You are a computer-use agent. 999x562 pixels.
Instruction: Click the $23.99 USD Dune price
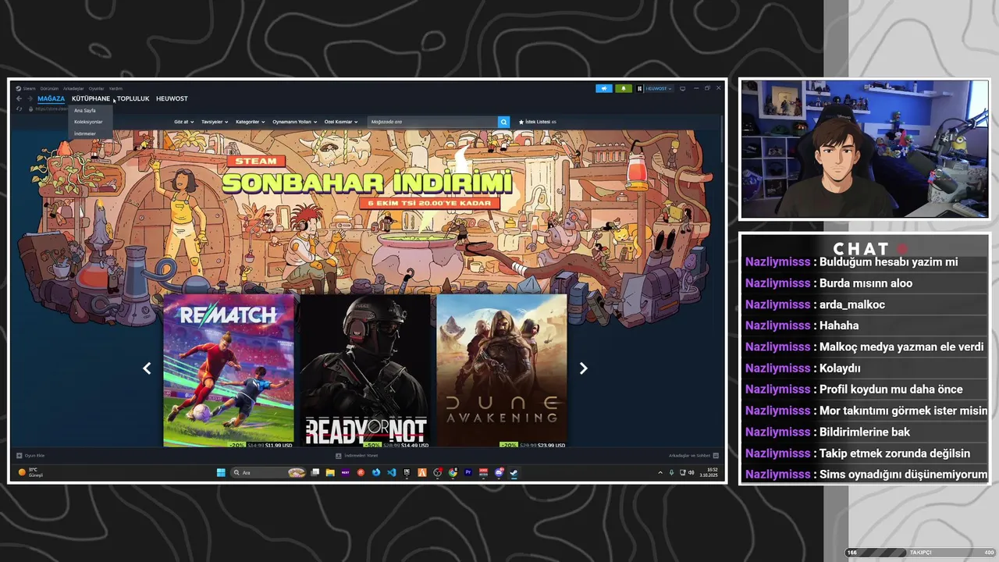point(551,445)
